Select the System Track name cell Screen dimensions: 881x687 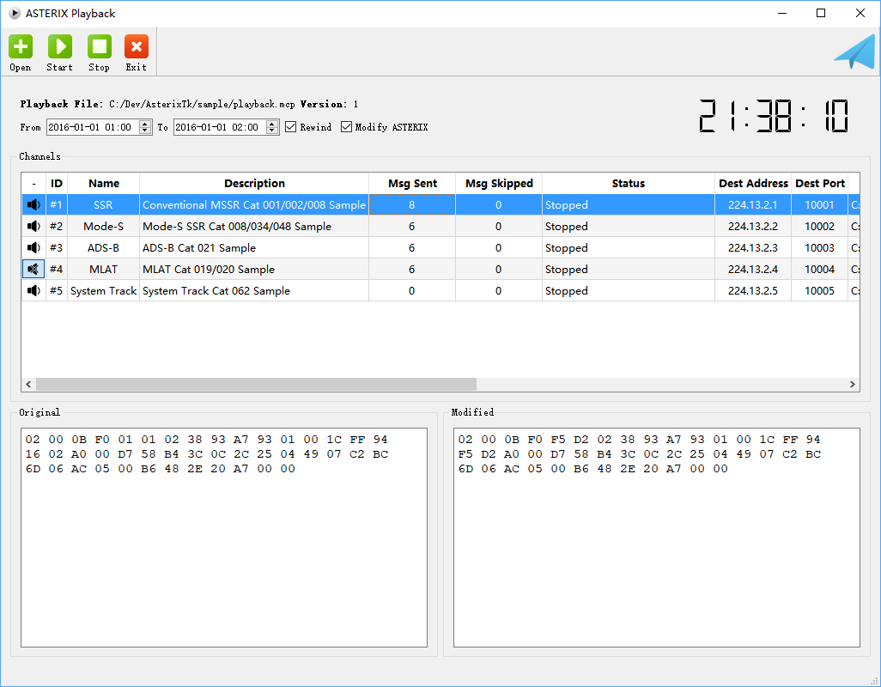click(103, 290)
